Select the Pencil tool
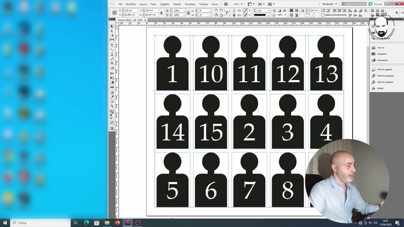This screenshot has height=227, width=404. coord(112,59)
